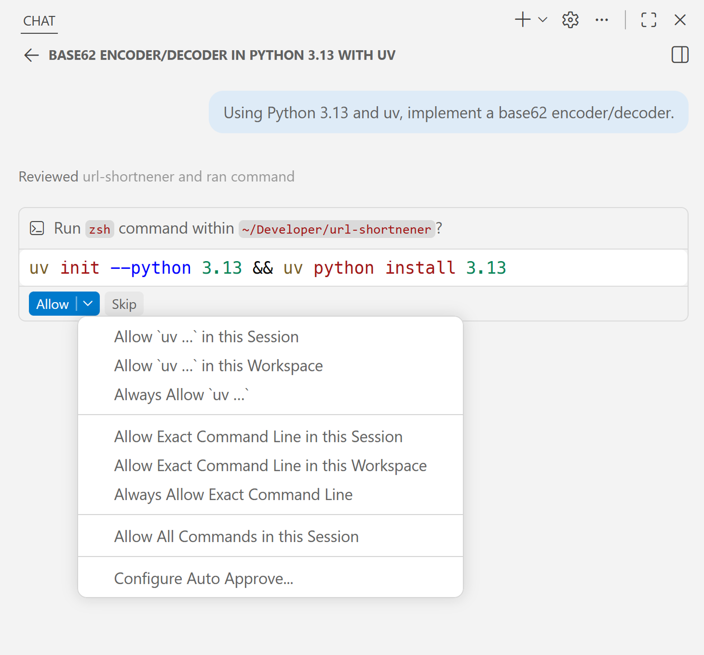Switch to the CHAT tab
The image size is (704, 655).
pyautogui.click(x=39, y=21)
